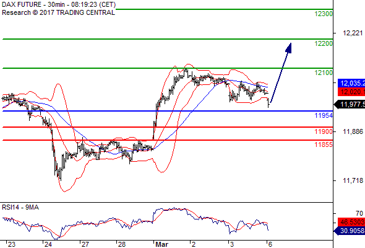
Task: Click the date label 23 on the time axis
Action: [x=12, y=244]
